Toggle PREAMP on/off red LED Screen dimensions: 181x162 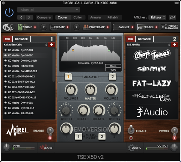point(68,27)
